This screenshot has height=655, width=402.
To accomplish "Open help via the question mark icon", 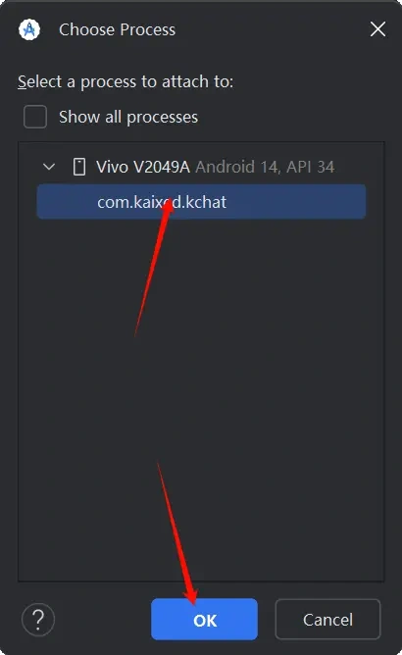I will click(38, 619).
